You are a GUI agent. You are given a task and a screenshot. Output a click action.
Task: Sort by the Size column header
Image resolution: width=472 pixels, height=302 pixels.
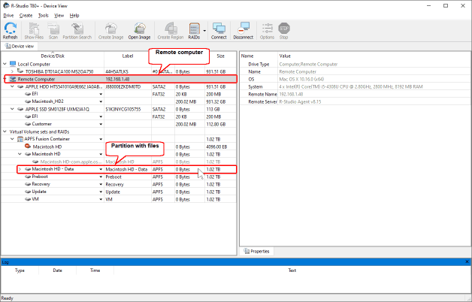click(221, 56)
